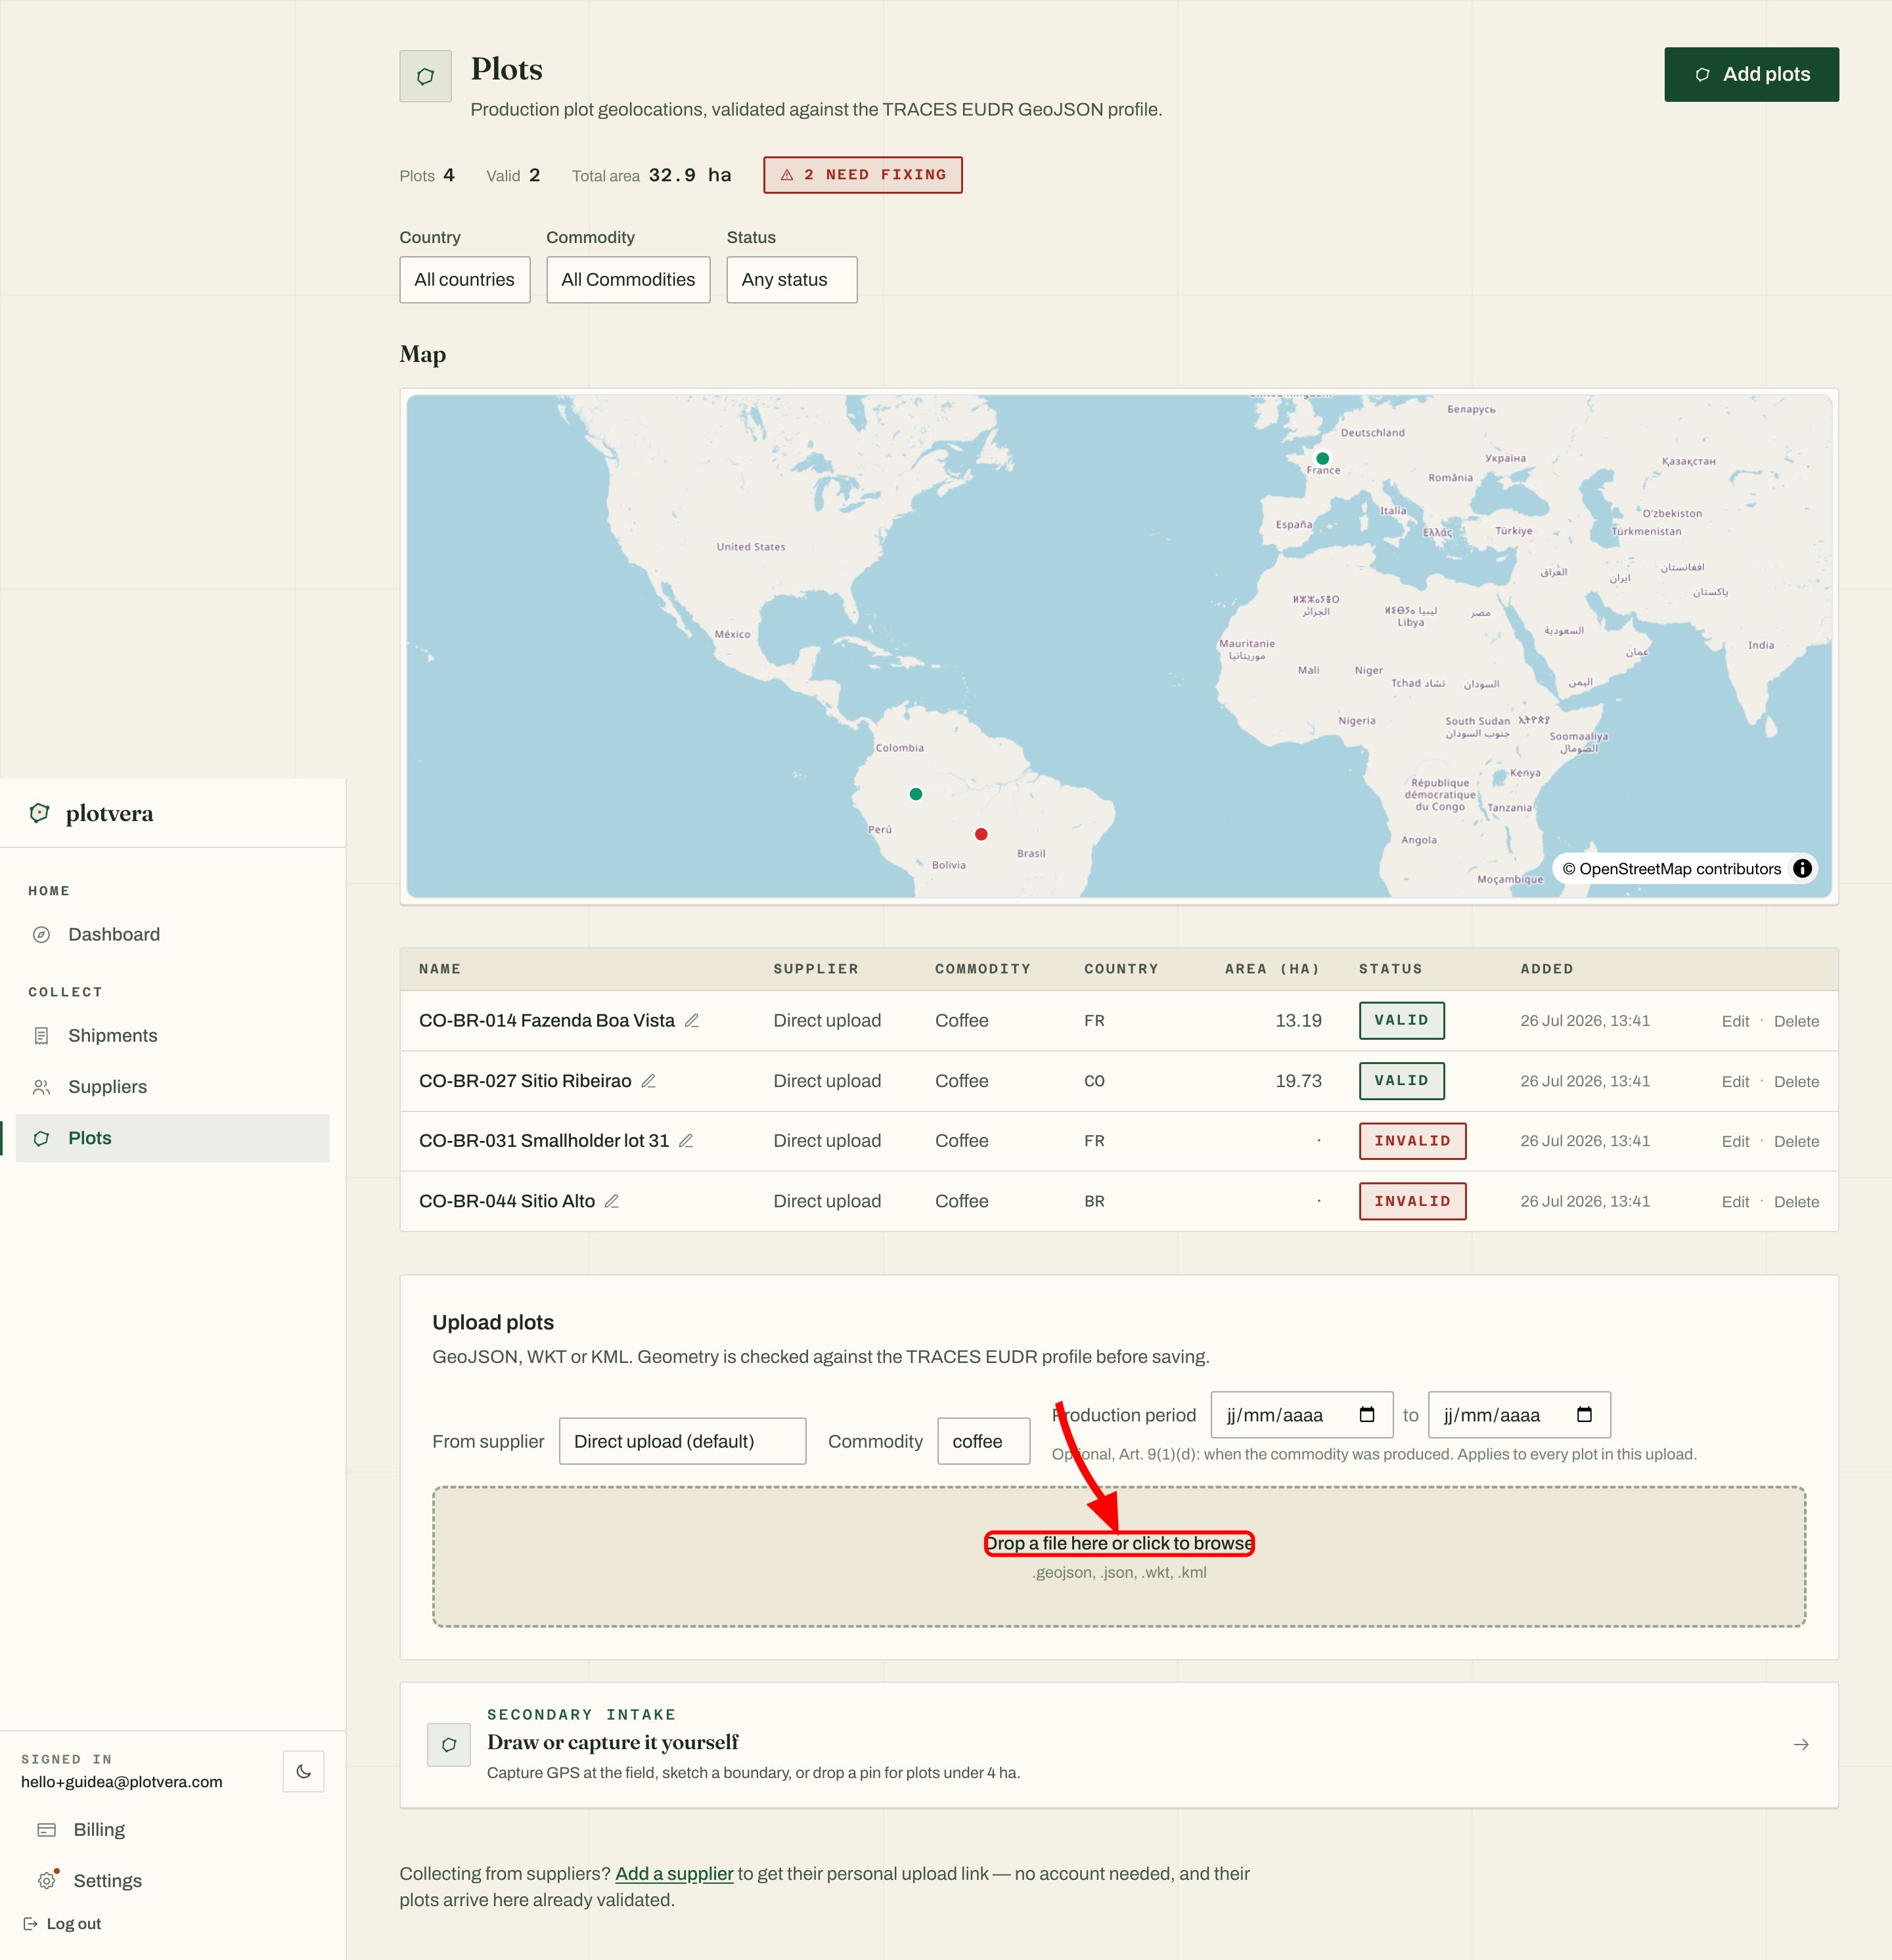Follow the Add a supplier link

[x=674, y=1874]
